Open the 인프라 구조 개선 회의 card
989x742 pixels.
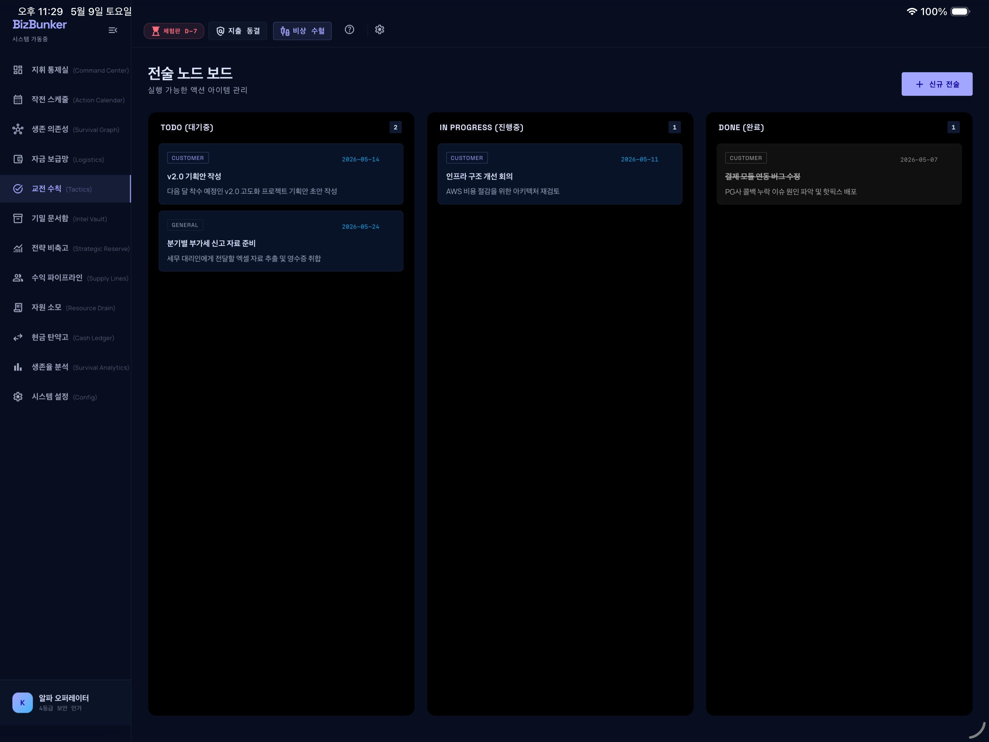pyautogui.click(x=560, y=174)
